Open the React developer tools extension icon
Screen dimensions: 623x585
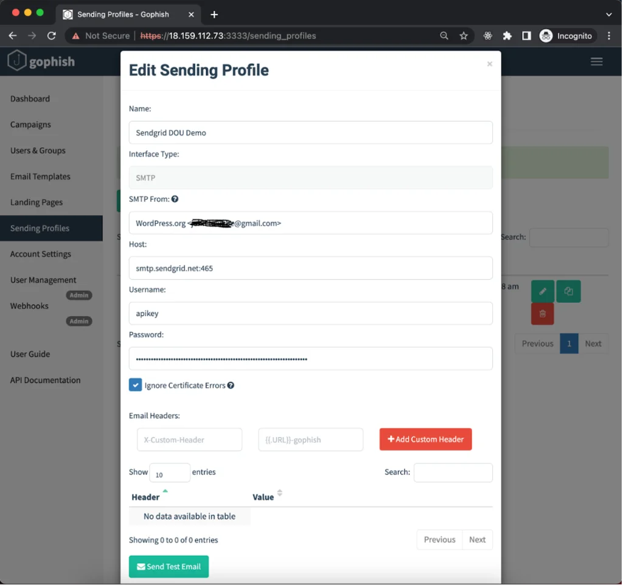coord(487,36)
